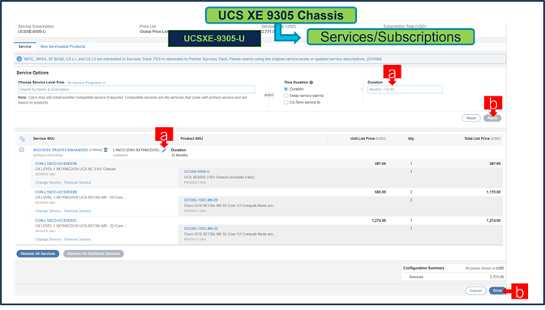Click the Product SKU column header
This screenshot has width=545, height=310.
[191, 138]
